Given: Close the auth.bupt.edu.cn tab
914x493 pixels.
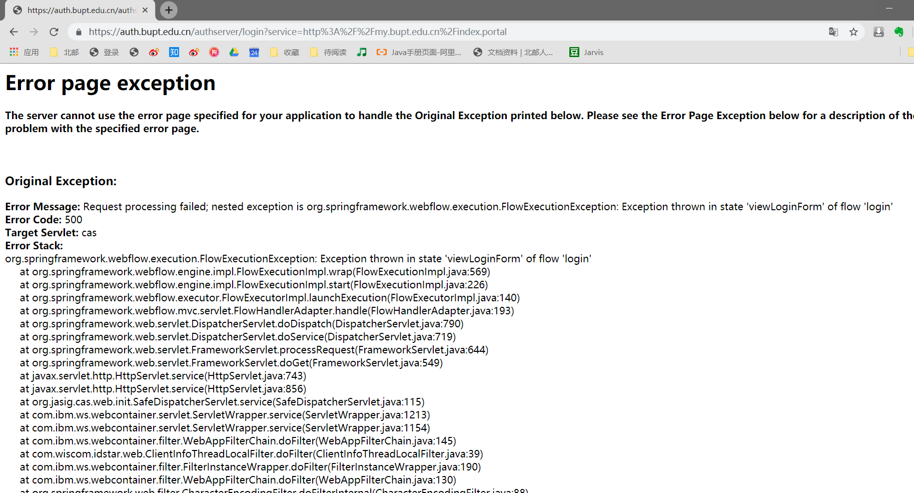Looking at the screenshot, I should coord(145,10).
